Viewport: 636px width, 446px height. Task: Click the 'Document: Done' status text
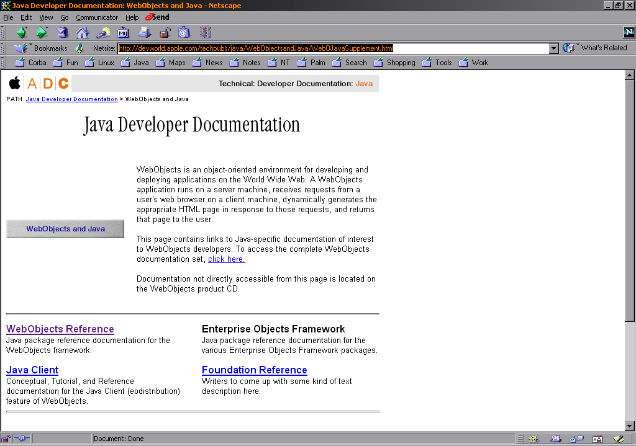pyautogui.click(x=119, y=439)
